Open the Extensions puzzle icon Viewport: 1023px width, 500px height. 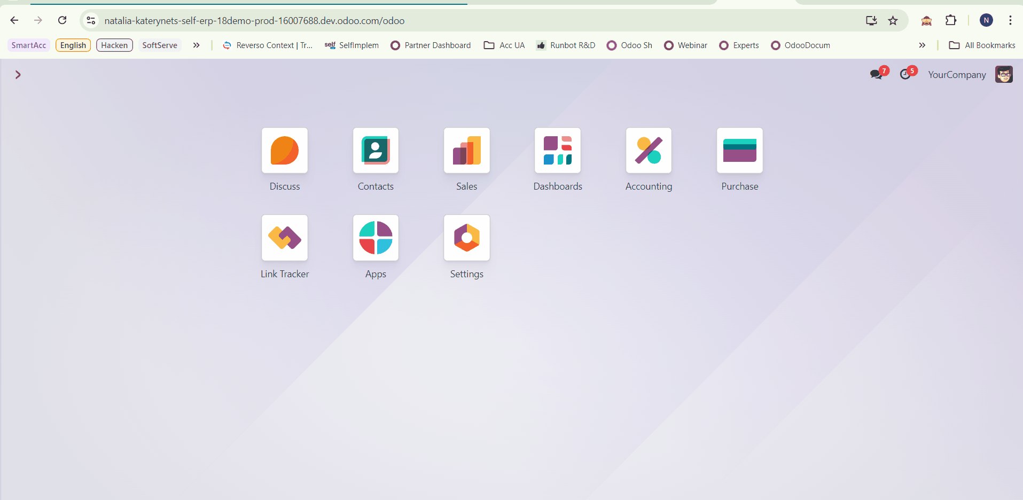point(951,20)
